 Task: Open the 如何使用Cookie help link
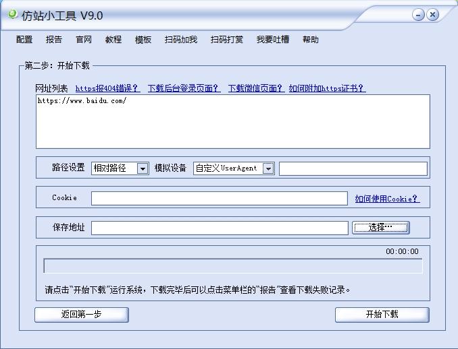pos(387,198)
